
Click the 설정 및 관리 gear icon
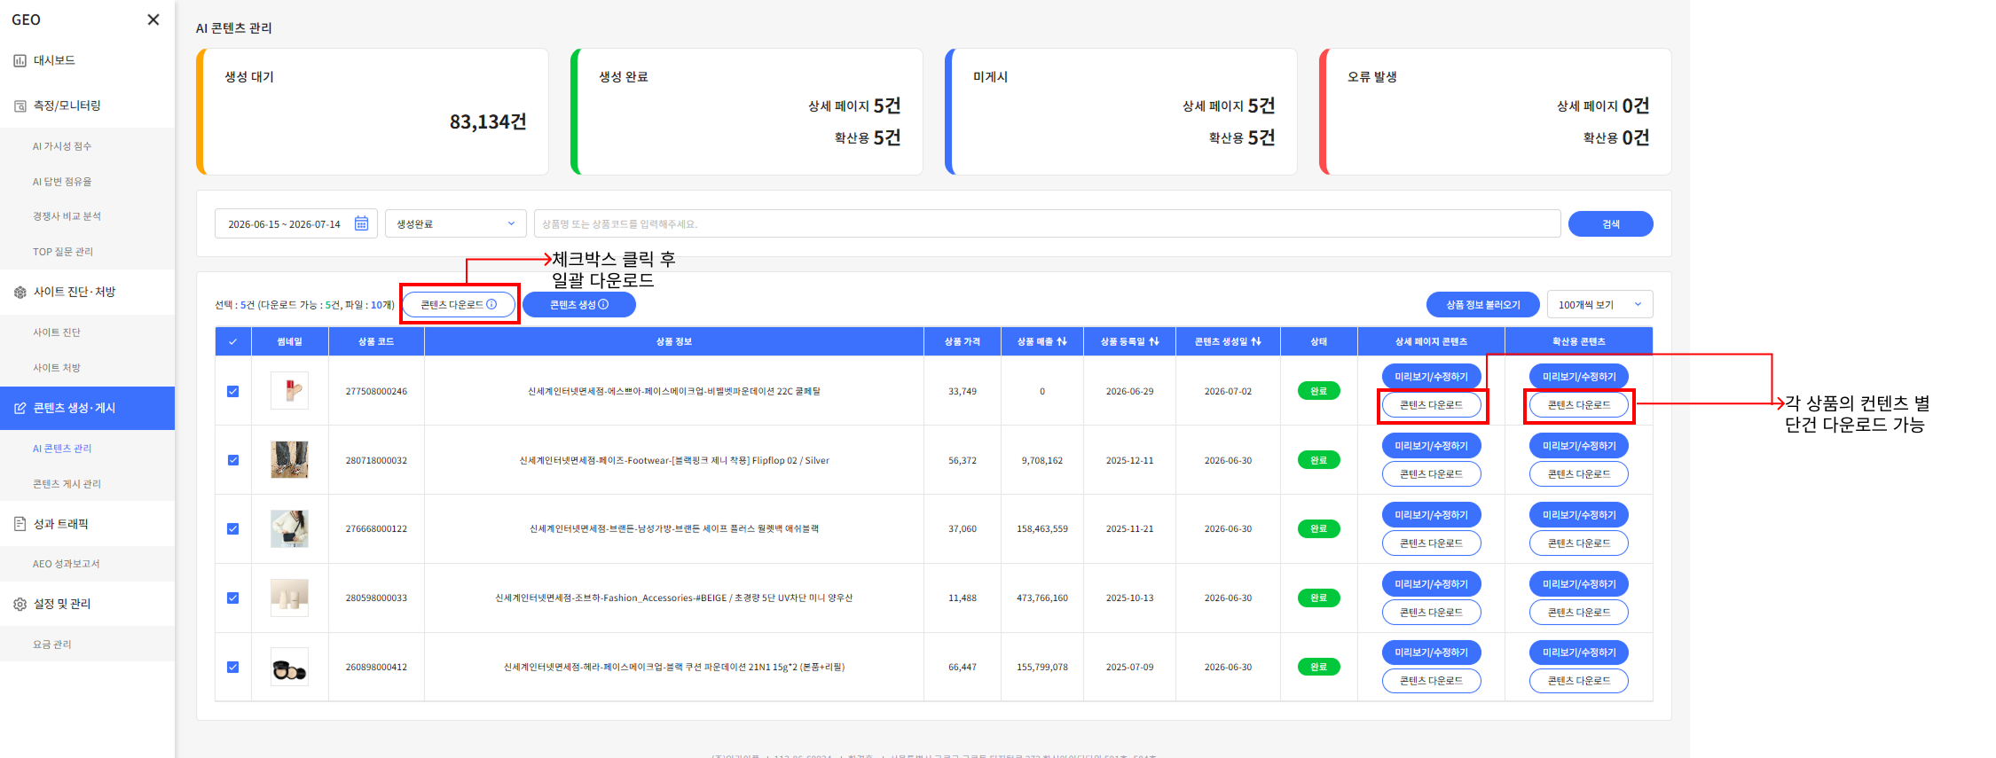[20, 604]
